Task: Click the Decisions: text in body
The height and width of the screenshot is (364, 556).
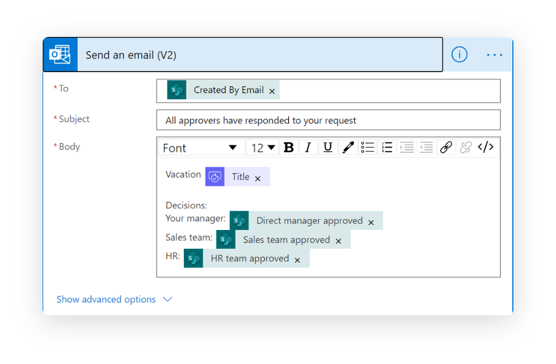Action: [x=186, y=206]
